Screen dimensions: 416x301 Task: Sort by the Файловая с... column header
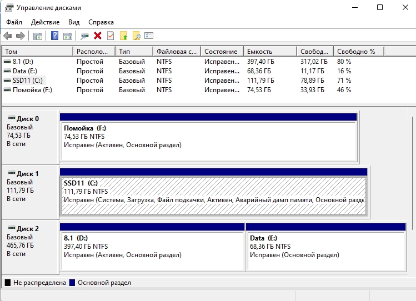pyautogui.click(x=177, y=52)
